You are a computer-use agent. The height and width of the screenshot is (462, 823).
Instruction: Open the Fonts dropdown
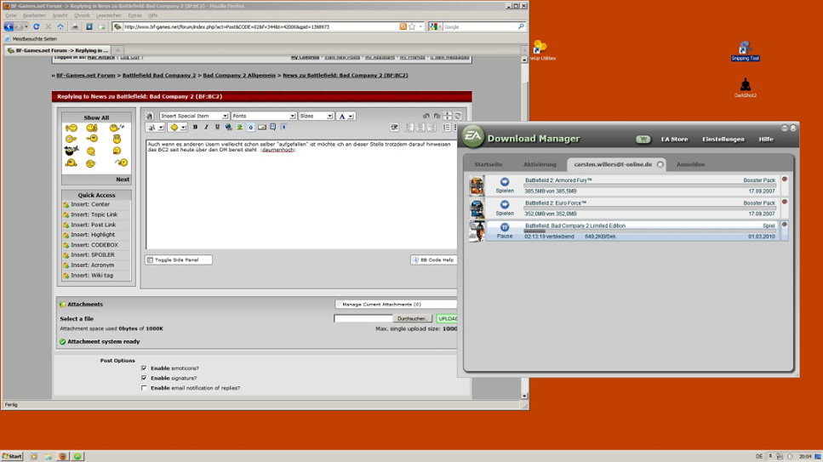[264, 116]
